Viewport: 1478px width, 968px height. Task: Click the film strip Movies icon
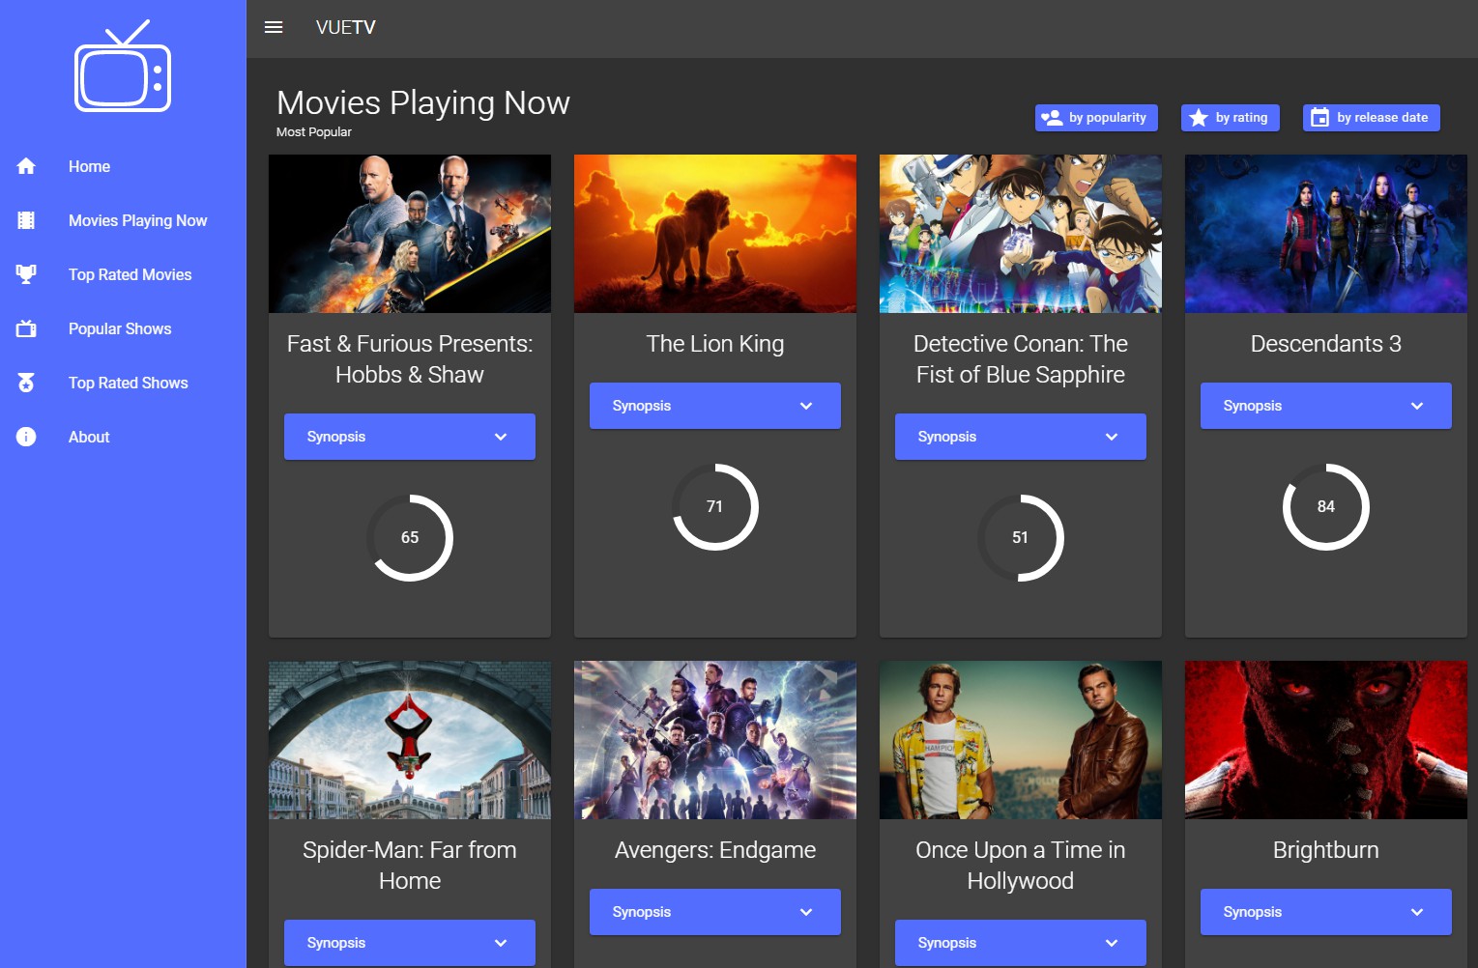(x=26, y=220)
